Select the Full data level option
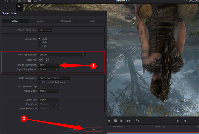This screenshot has width=199, height=134. point(40,46)
